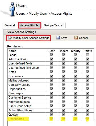Screen dimensions: 96x126
Task: Toggle Read permission for Dashboards
Action: [x=52, y=119]
